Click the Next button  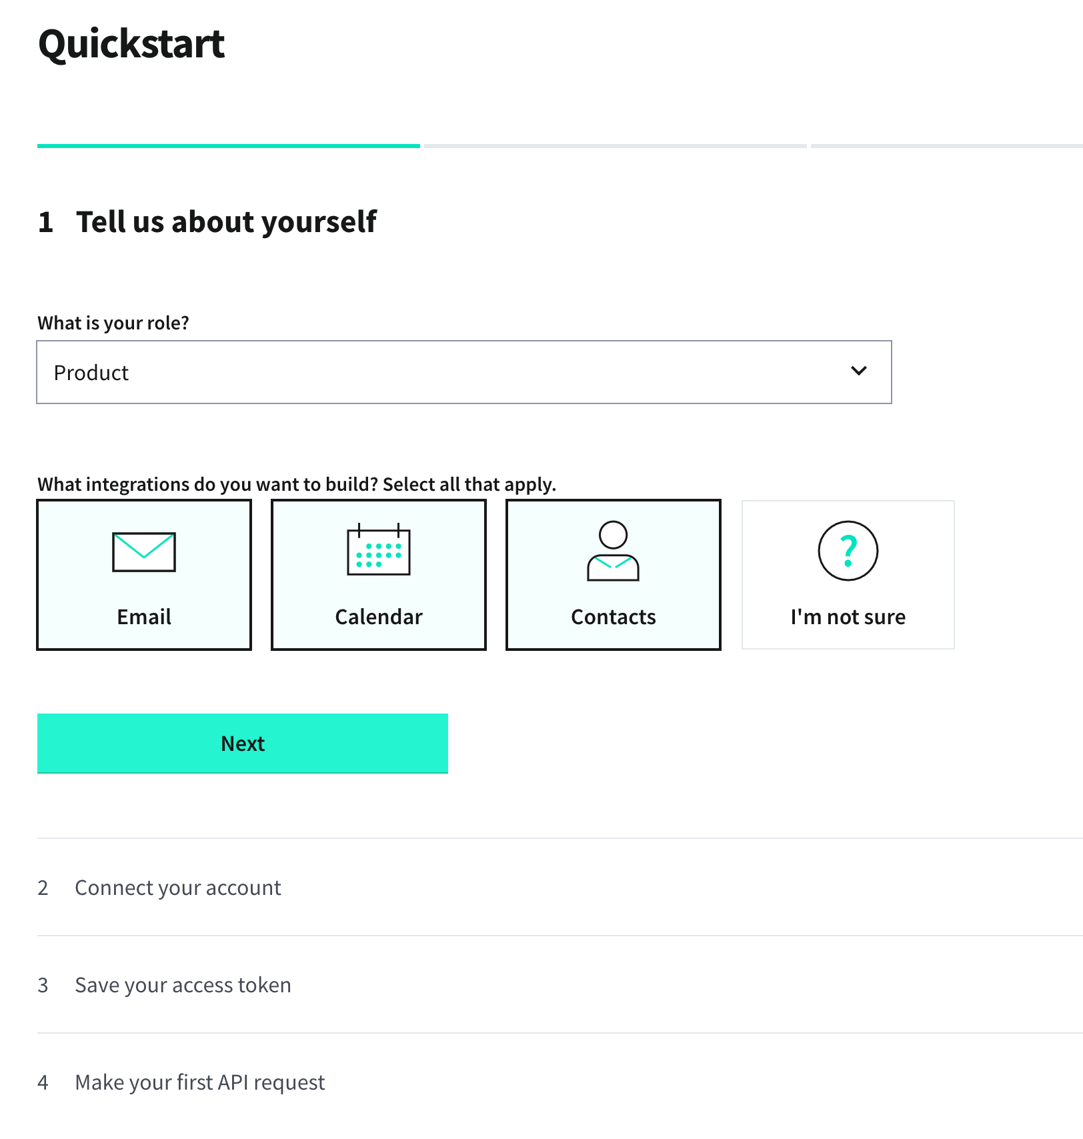(x=243, y=743)
